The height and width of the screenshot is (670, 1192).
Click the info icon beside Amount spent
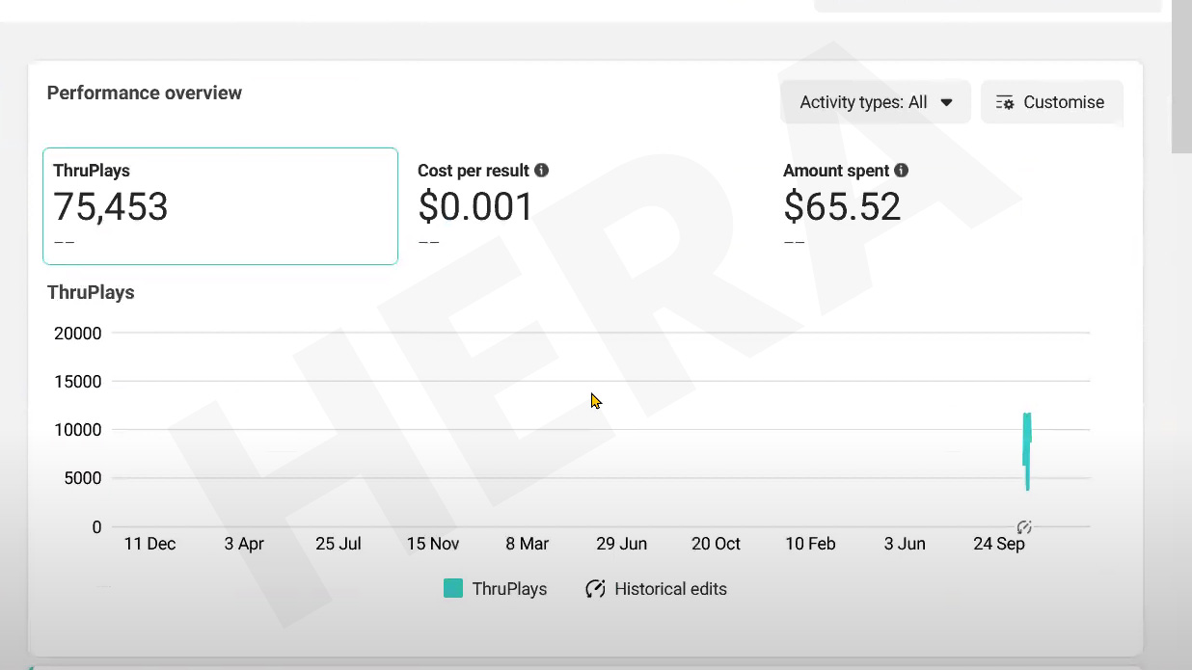901,171
